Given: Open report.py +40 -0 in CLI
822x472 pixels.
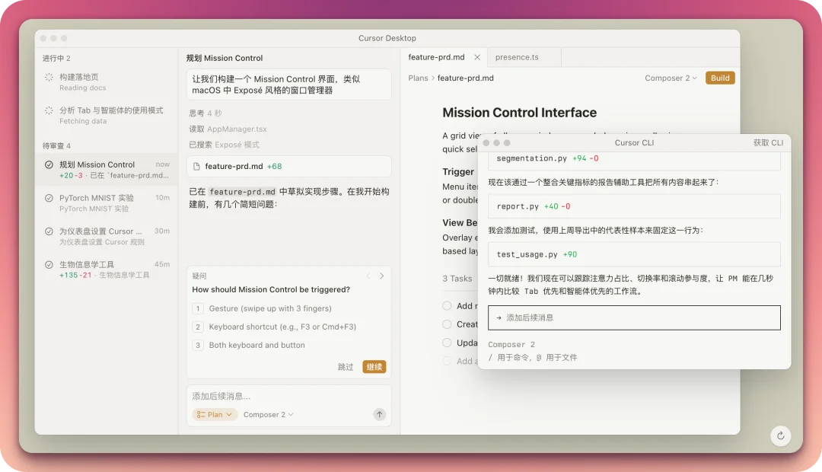Looking at the screenshot, I should 634,206.
